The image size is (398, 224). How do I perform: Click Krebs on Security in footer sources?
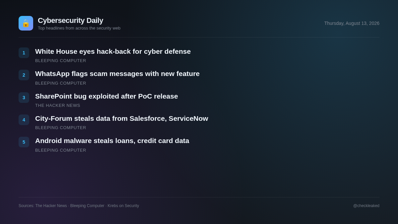(x=123, y=206)
